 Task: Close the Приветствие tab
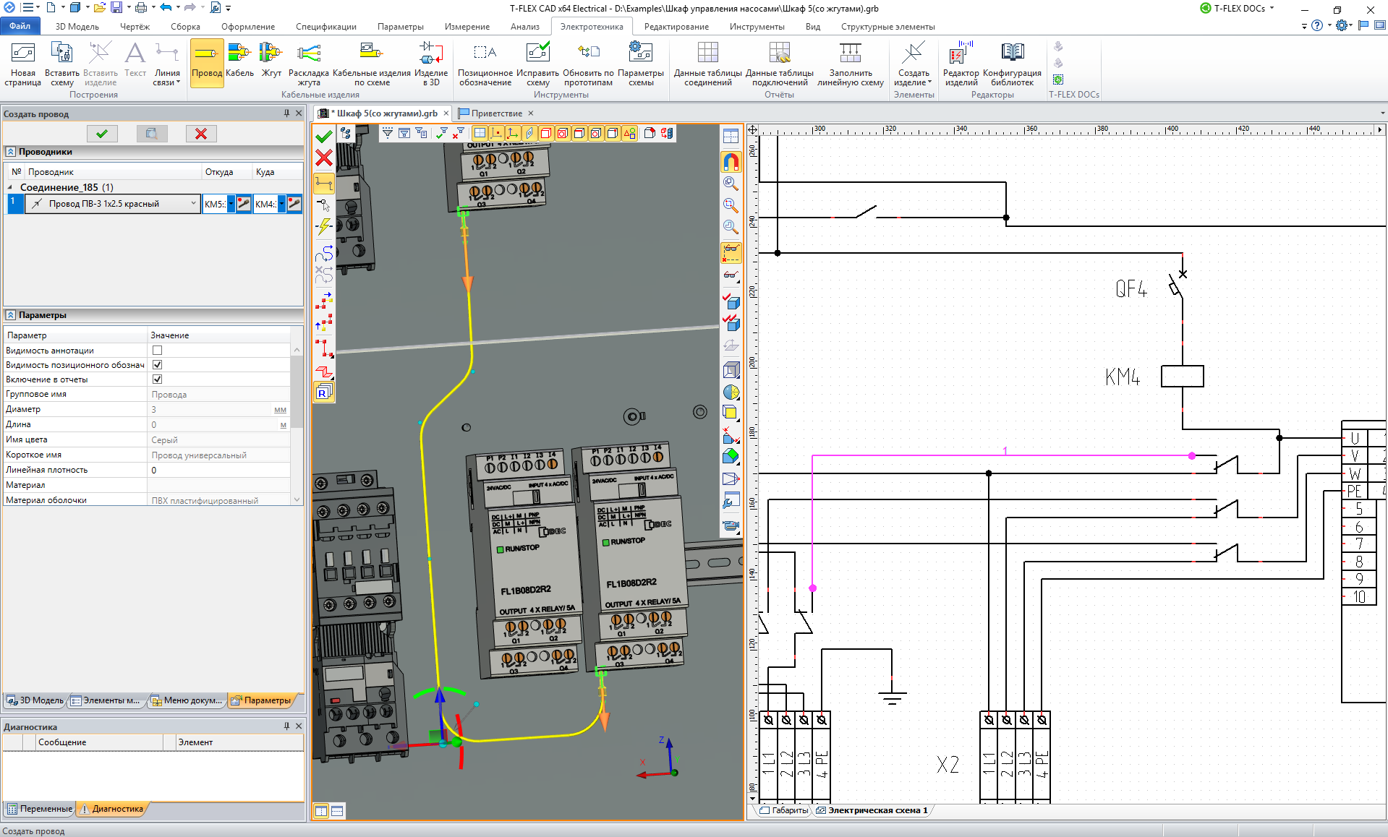click(530, 113)
